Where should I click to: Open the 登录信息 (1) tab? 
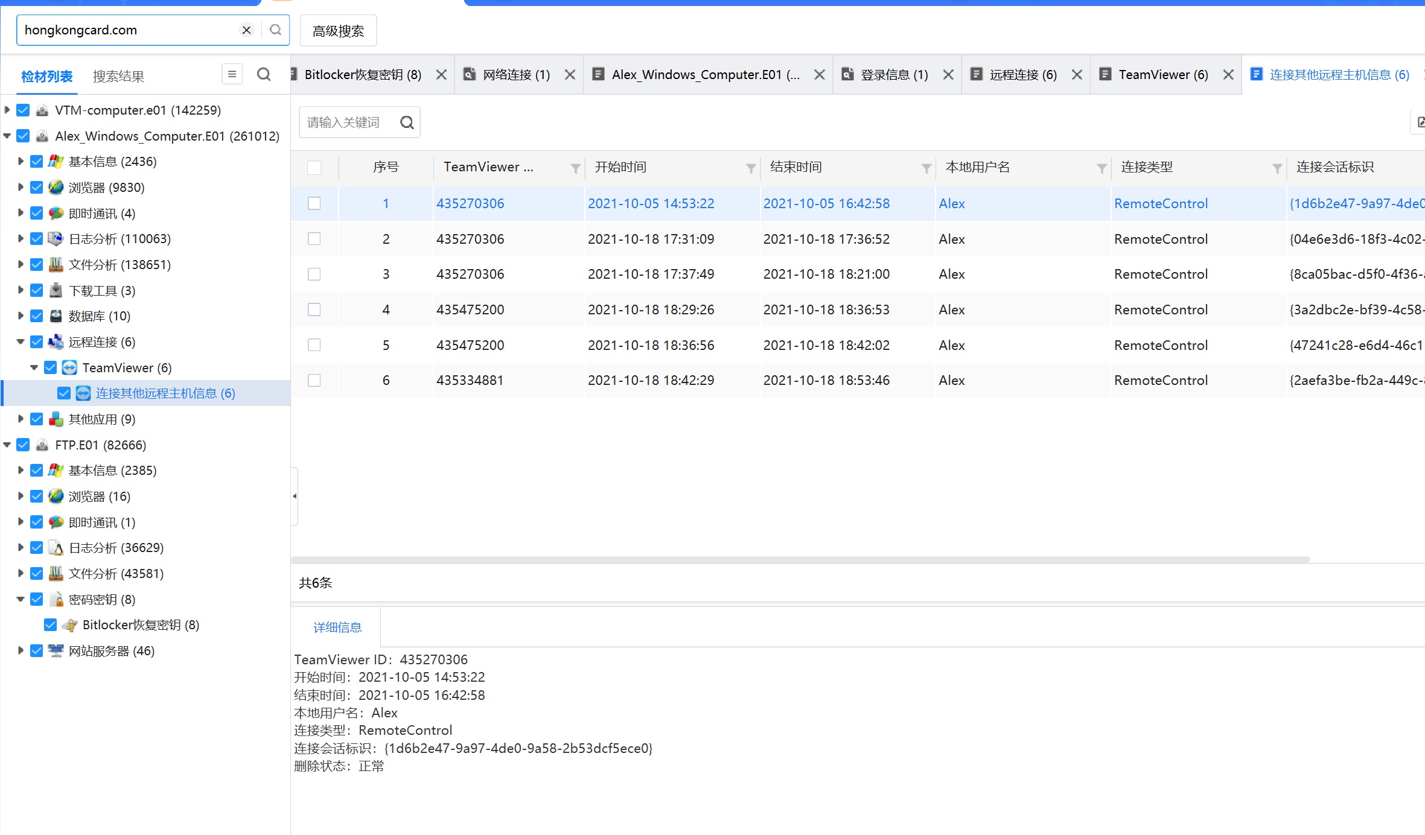894,74
